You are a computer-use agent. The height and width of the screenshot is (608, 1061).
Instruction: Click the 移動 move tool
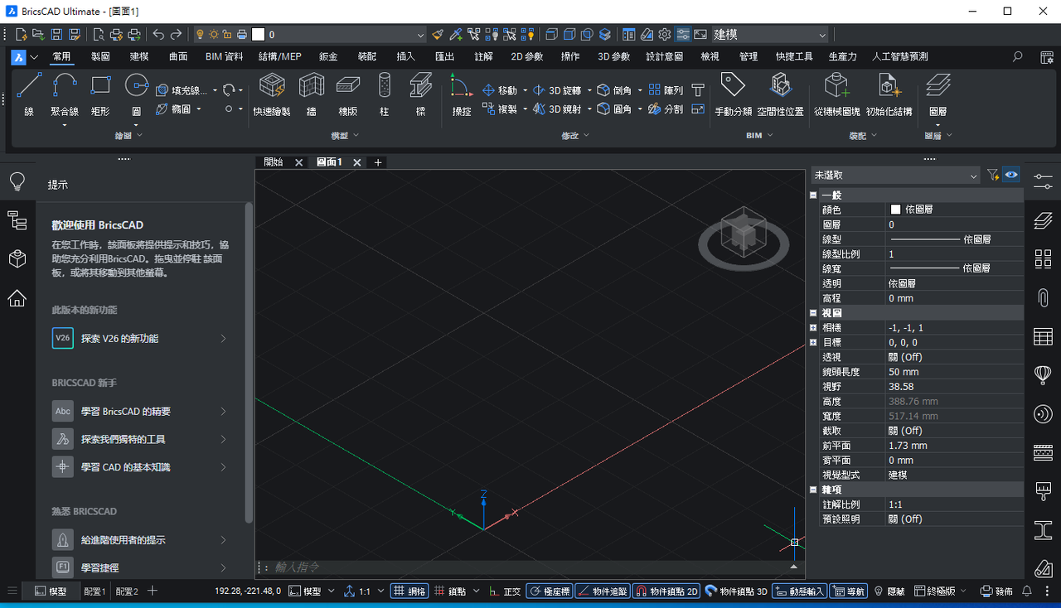500,90
